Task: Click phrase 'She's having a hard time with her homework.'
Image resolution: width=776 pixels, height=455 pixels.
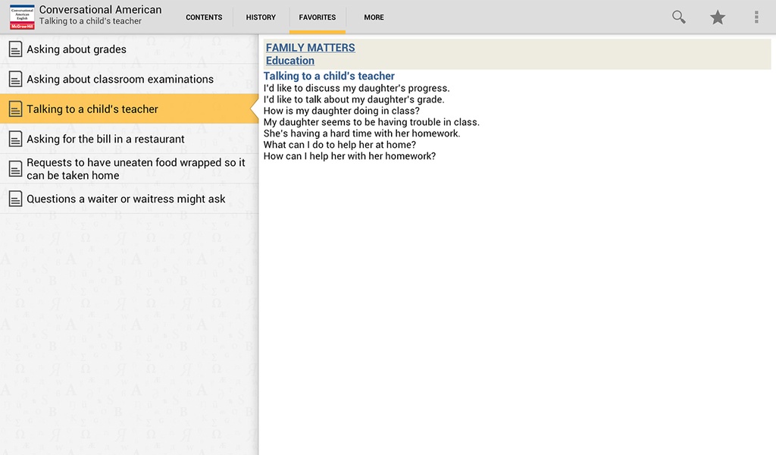Action: coord(361,133)
